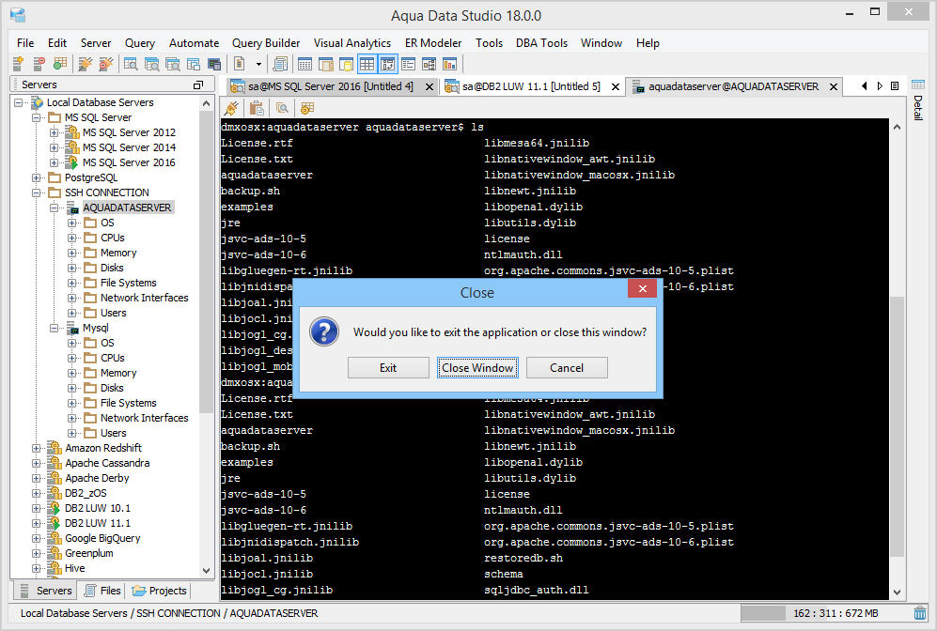Close the aquadataserver@AQUADATASERVER tab

click(x=833, y=87)
